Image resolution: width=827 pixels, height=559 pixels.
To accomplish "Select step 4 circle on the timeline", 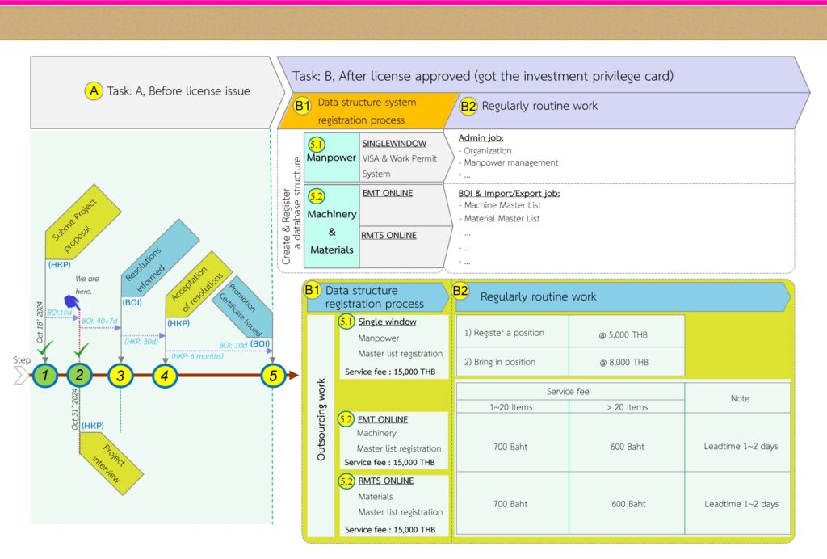I will pyautogui.click(x=165, y=376).
